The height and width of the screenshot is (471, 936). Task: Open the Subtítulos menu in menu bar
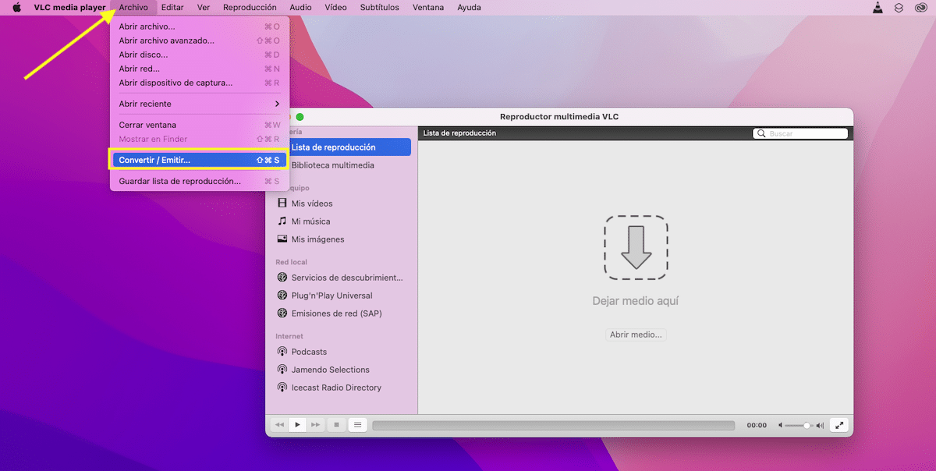(x=379, y=8)
